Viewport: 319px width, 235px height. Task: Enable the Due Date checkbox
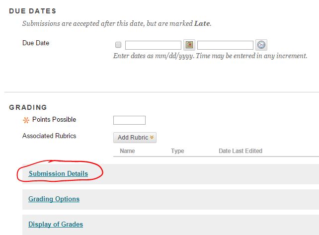pos(118,45)
